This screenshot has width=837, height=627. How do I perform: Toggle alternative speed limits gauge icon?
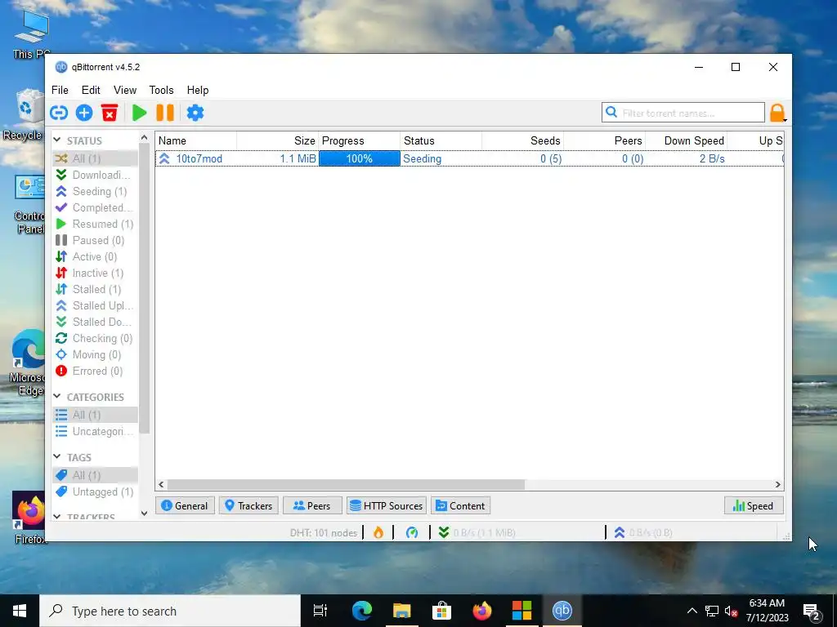pos(412,532)
